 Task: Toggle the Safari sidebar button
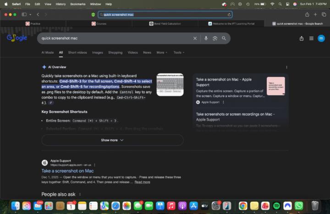point(24,15)
